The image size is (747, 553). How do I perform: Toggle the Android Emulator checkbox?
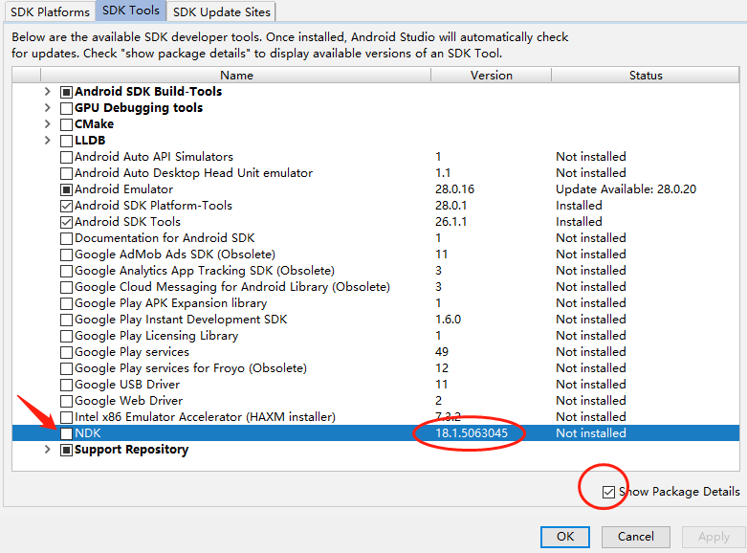(x=67, y=189)
